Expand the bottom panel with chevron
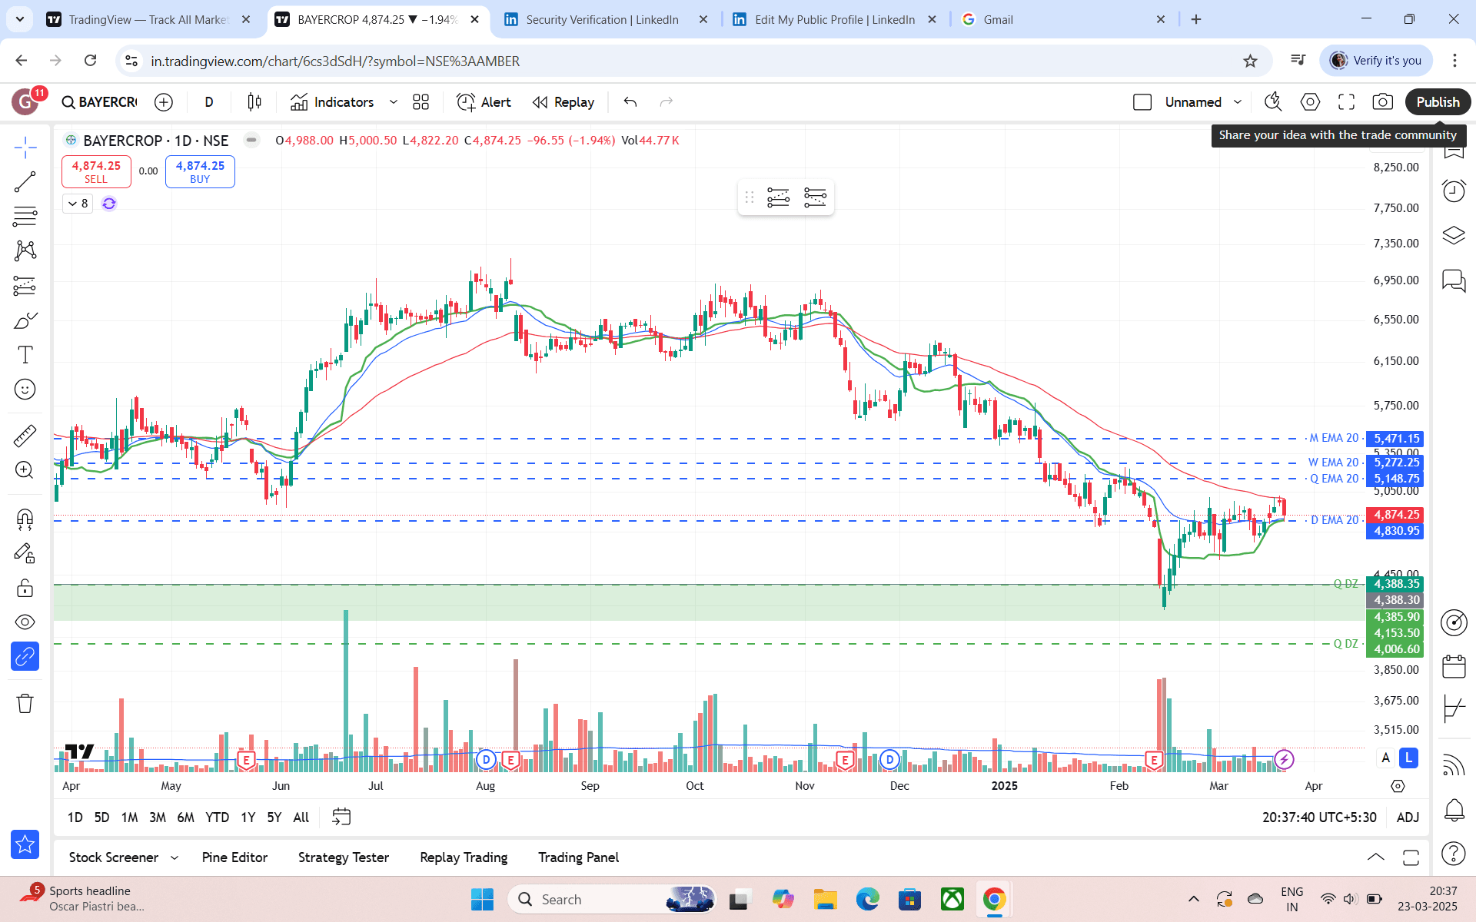Viewport: 1476px width, 922px height. tap(1376, 857)
